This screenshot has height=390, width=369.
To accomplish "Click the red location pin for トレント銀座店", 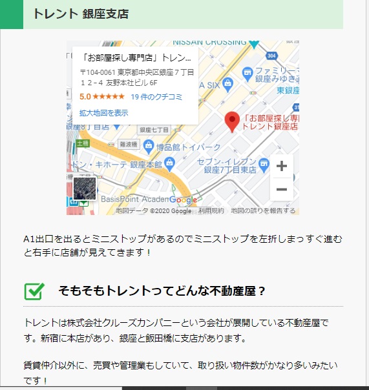I will pyautogui.click(x=232, y=122).
